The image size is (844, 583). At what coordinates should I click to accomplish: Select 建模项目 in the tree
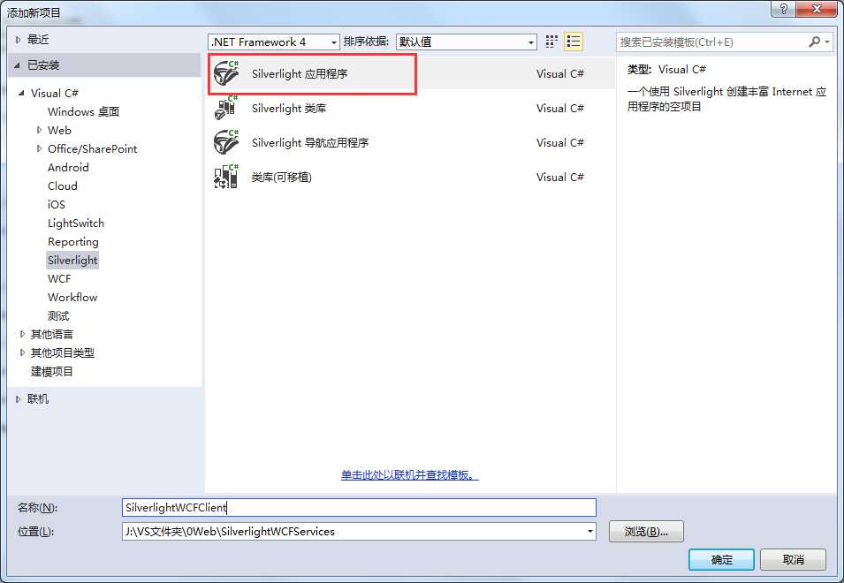click(x=51, y=371)
